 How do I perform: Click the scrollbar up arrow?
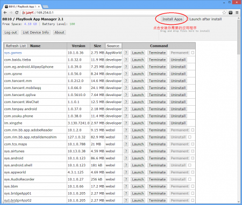[238, 18]
